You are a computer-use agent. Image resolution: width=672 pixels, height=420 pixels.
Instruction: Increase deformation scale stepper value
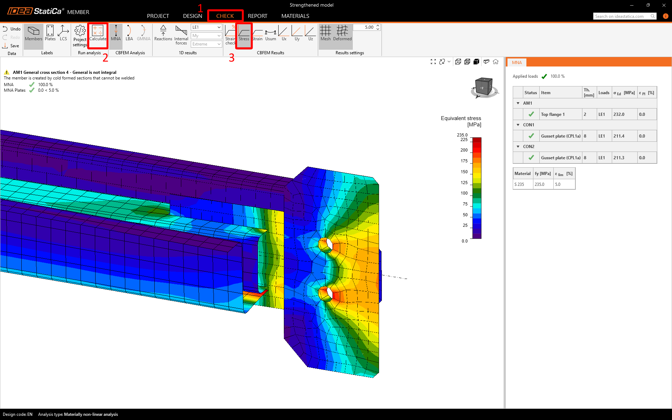point(378,26)
